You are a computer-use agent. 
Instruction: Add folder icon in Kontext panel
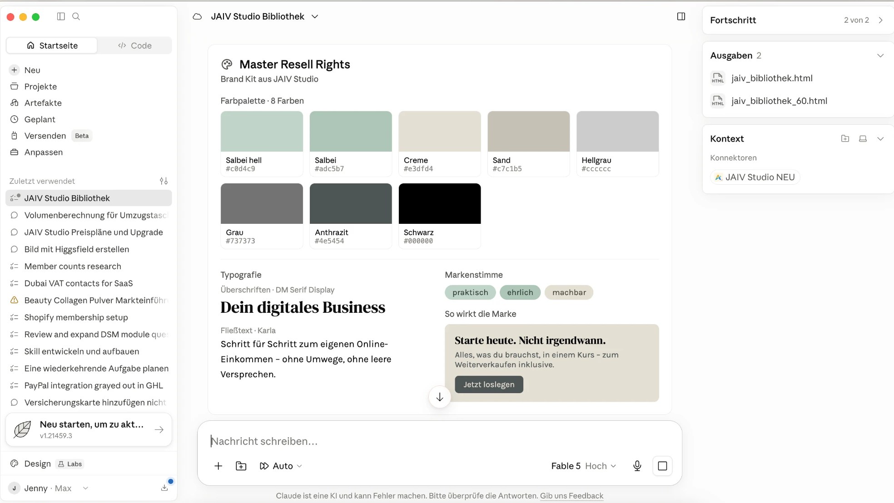845,139
